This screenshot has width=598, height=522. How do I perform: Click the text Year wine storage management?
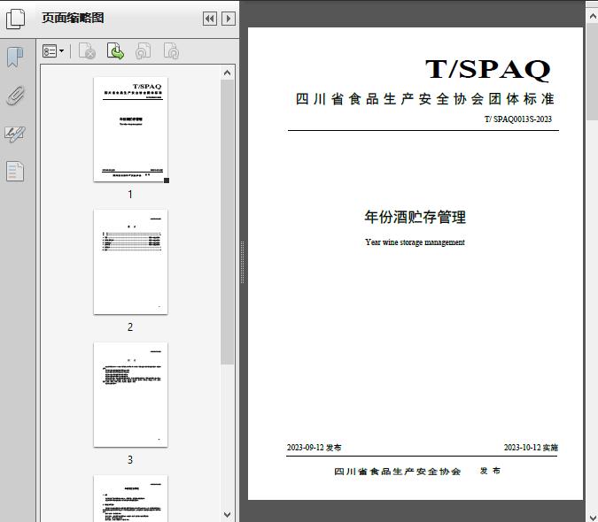pyautogui.click(x=415, y=242)
